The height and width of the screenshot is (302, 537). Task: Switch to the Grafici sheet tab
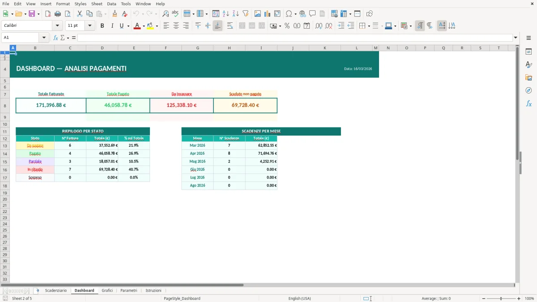tap(107, 290)
